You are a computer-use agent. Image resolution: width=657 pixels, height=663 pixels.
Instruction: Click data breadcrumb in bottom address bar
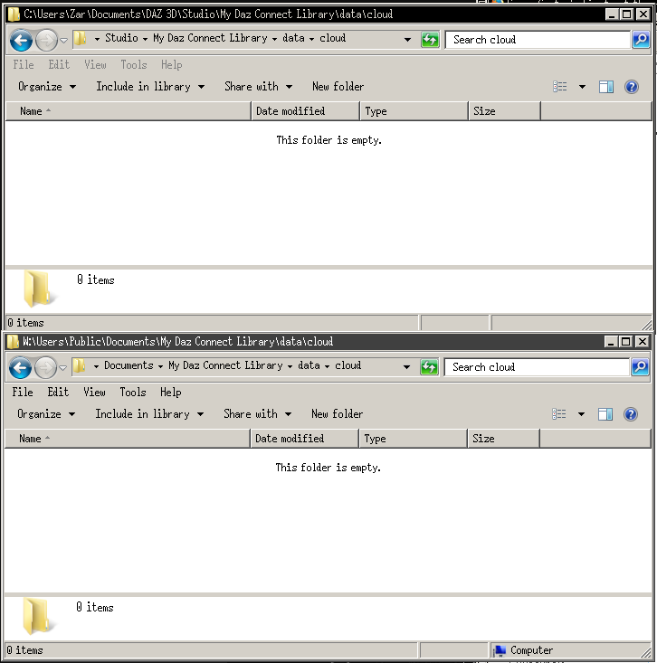coord(309,365)
